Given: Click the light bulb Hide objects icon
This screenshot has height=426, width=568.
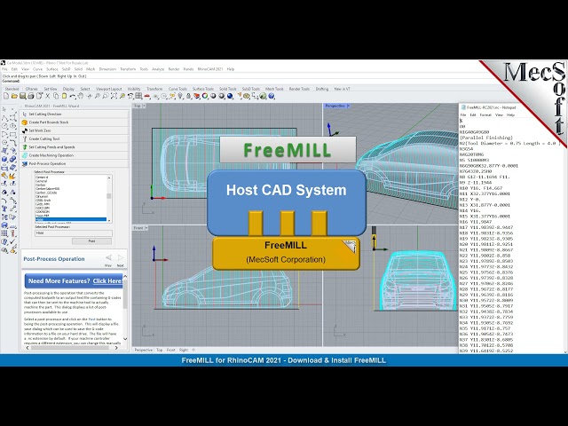Looking at the screenshot, I should [x=180, y=96].
